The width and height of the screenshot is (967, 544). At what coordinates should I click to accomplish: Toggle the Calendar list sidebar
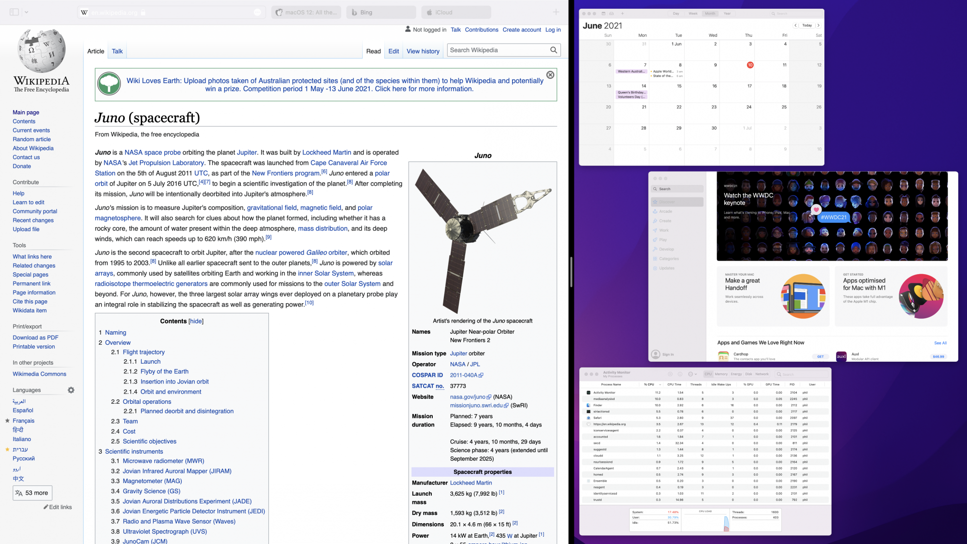click(603, 14)
